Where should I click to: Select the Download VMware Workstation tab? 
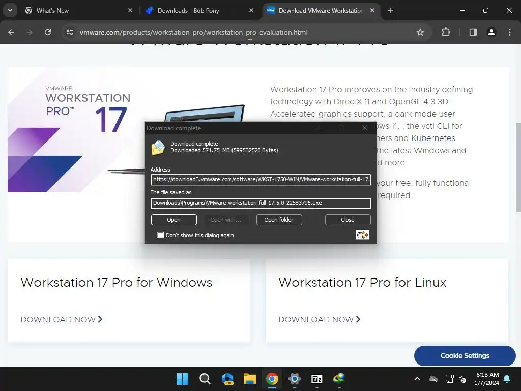[x=322, y=10]
